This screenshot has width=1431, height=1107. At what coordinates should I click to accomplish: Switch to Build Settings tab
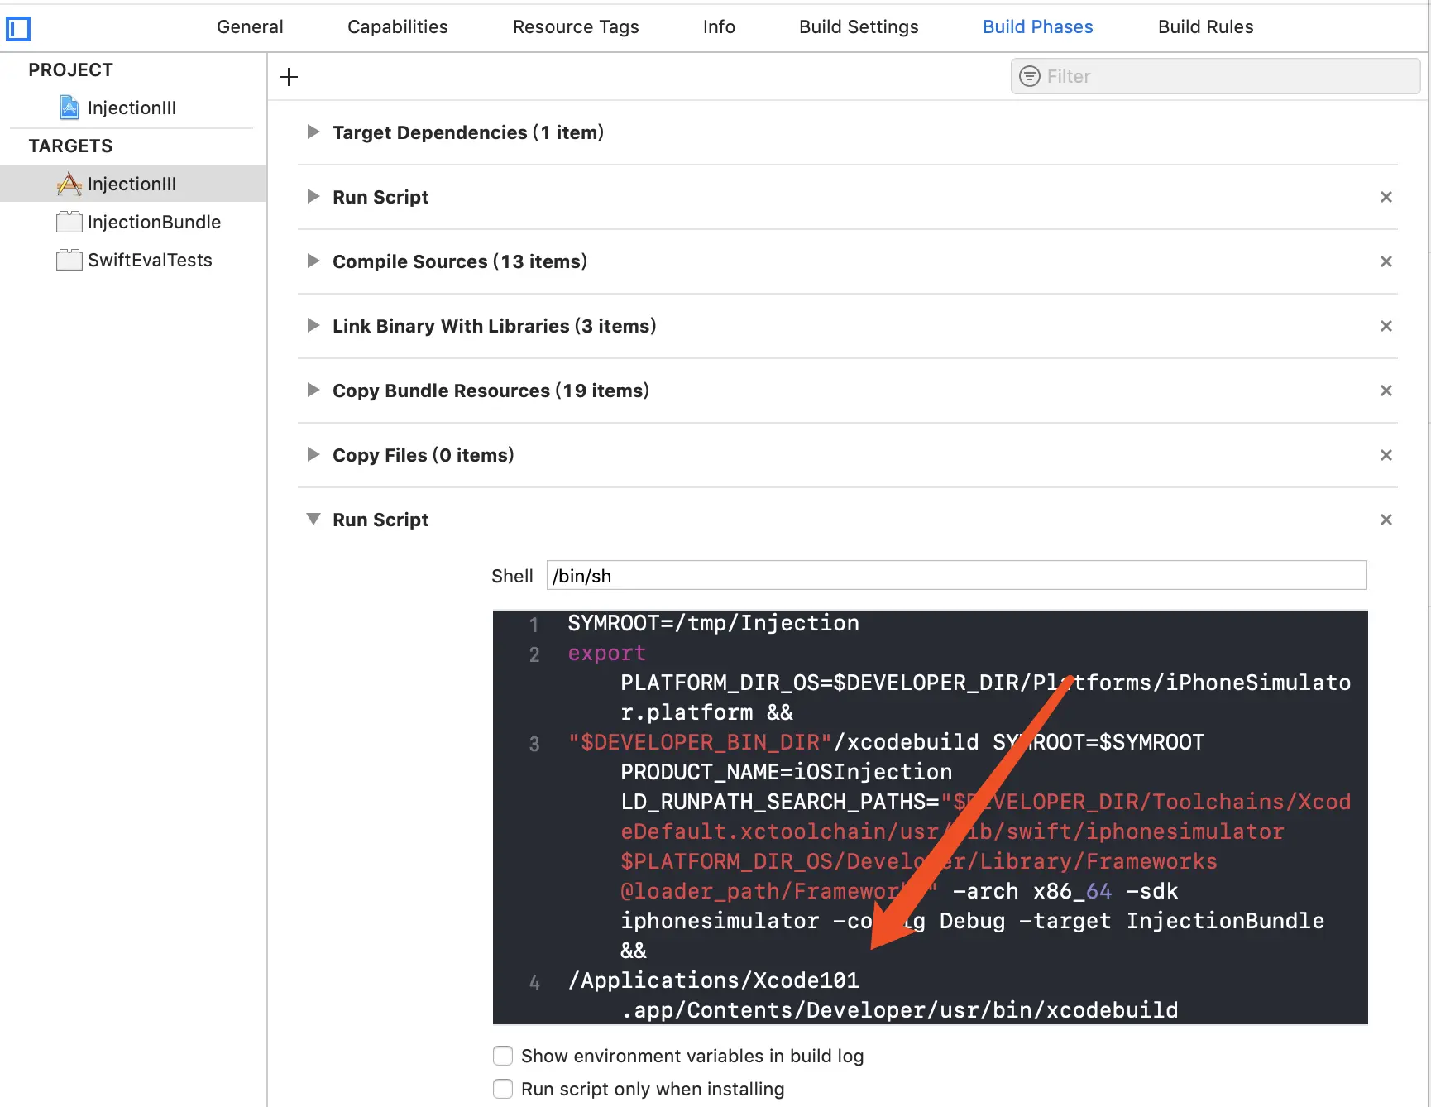tap(859, 26)
